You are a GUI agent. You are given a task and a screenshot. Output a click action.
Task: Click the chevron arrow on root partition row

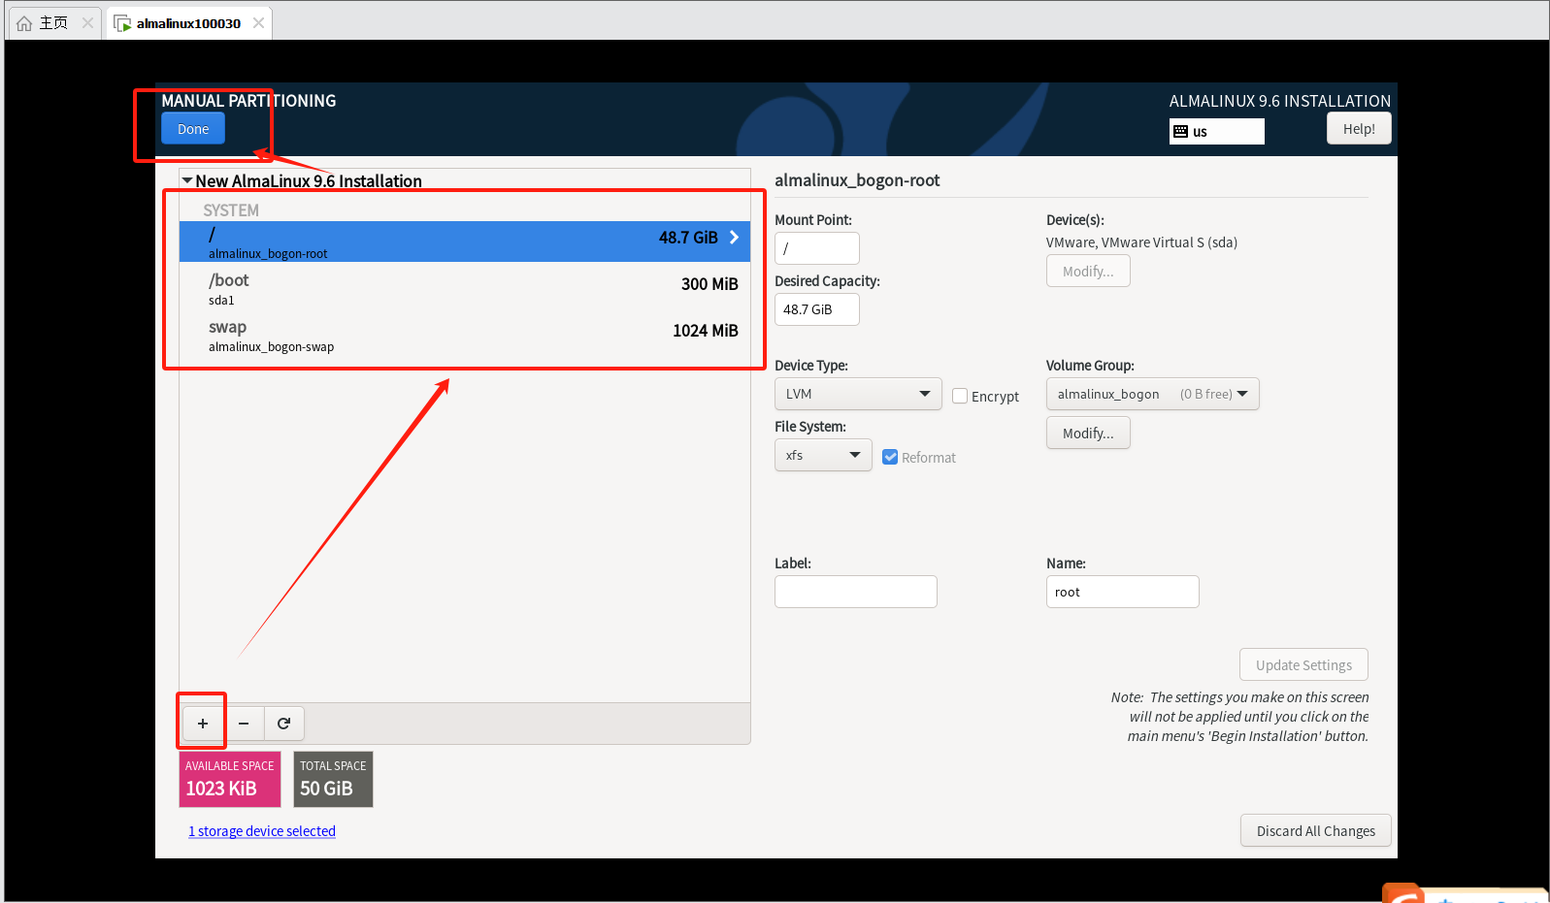[x=734, y=237]
